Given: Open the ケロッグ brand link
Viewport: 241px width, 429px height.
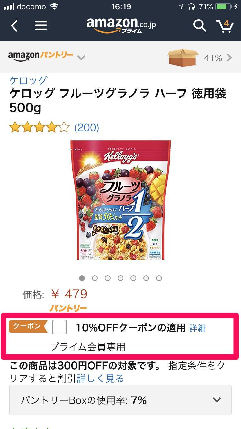Looking at the screenshot, I should pos(29,80).
